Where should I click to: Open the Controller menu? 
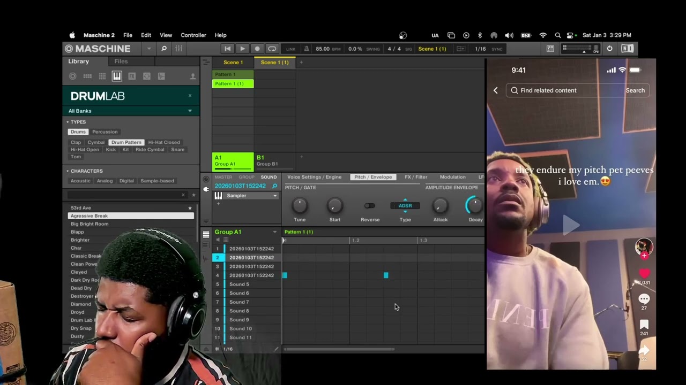click(193, 35)
